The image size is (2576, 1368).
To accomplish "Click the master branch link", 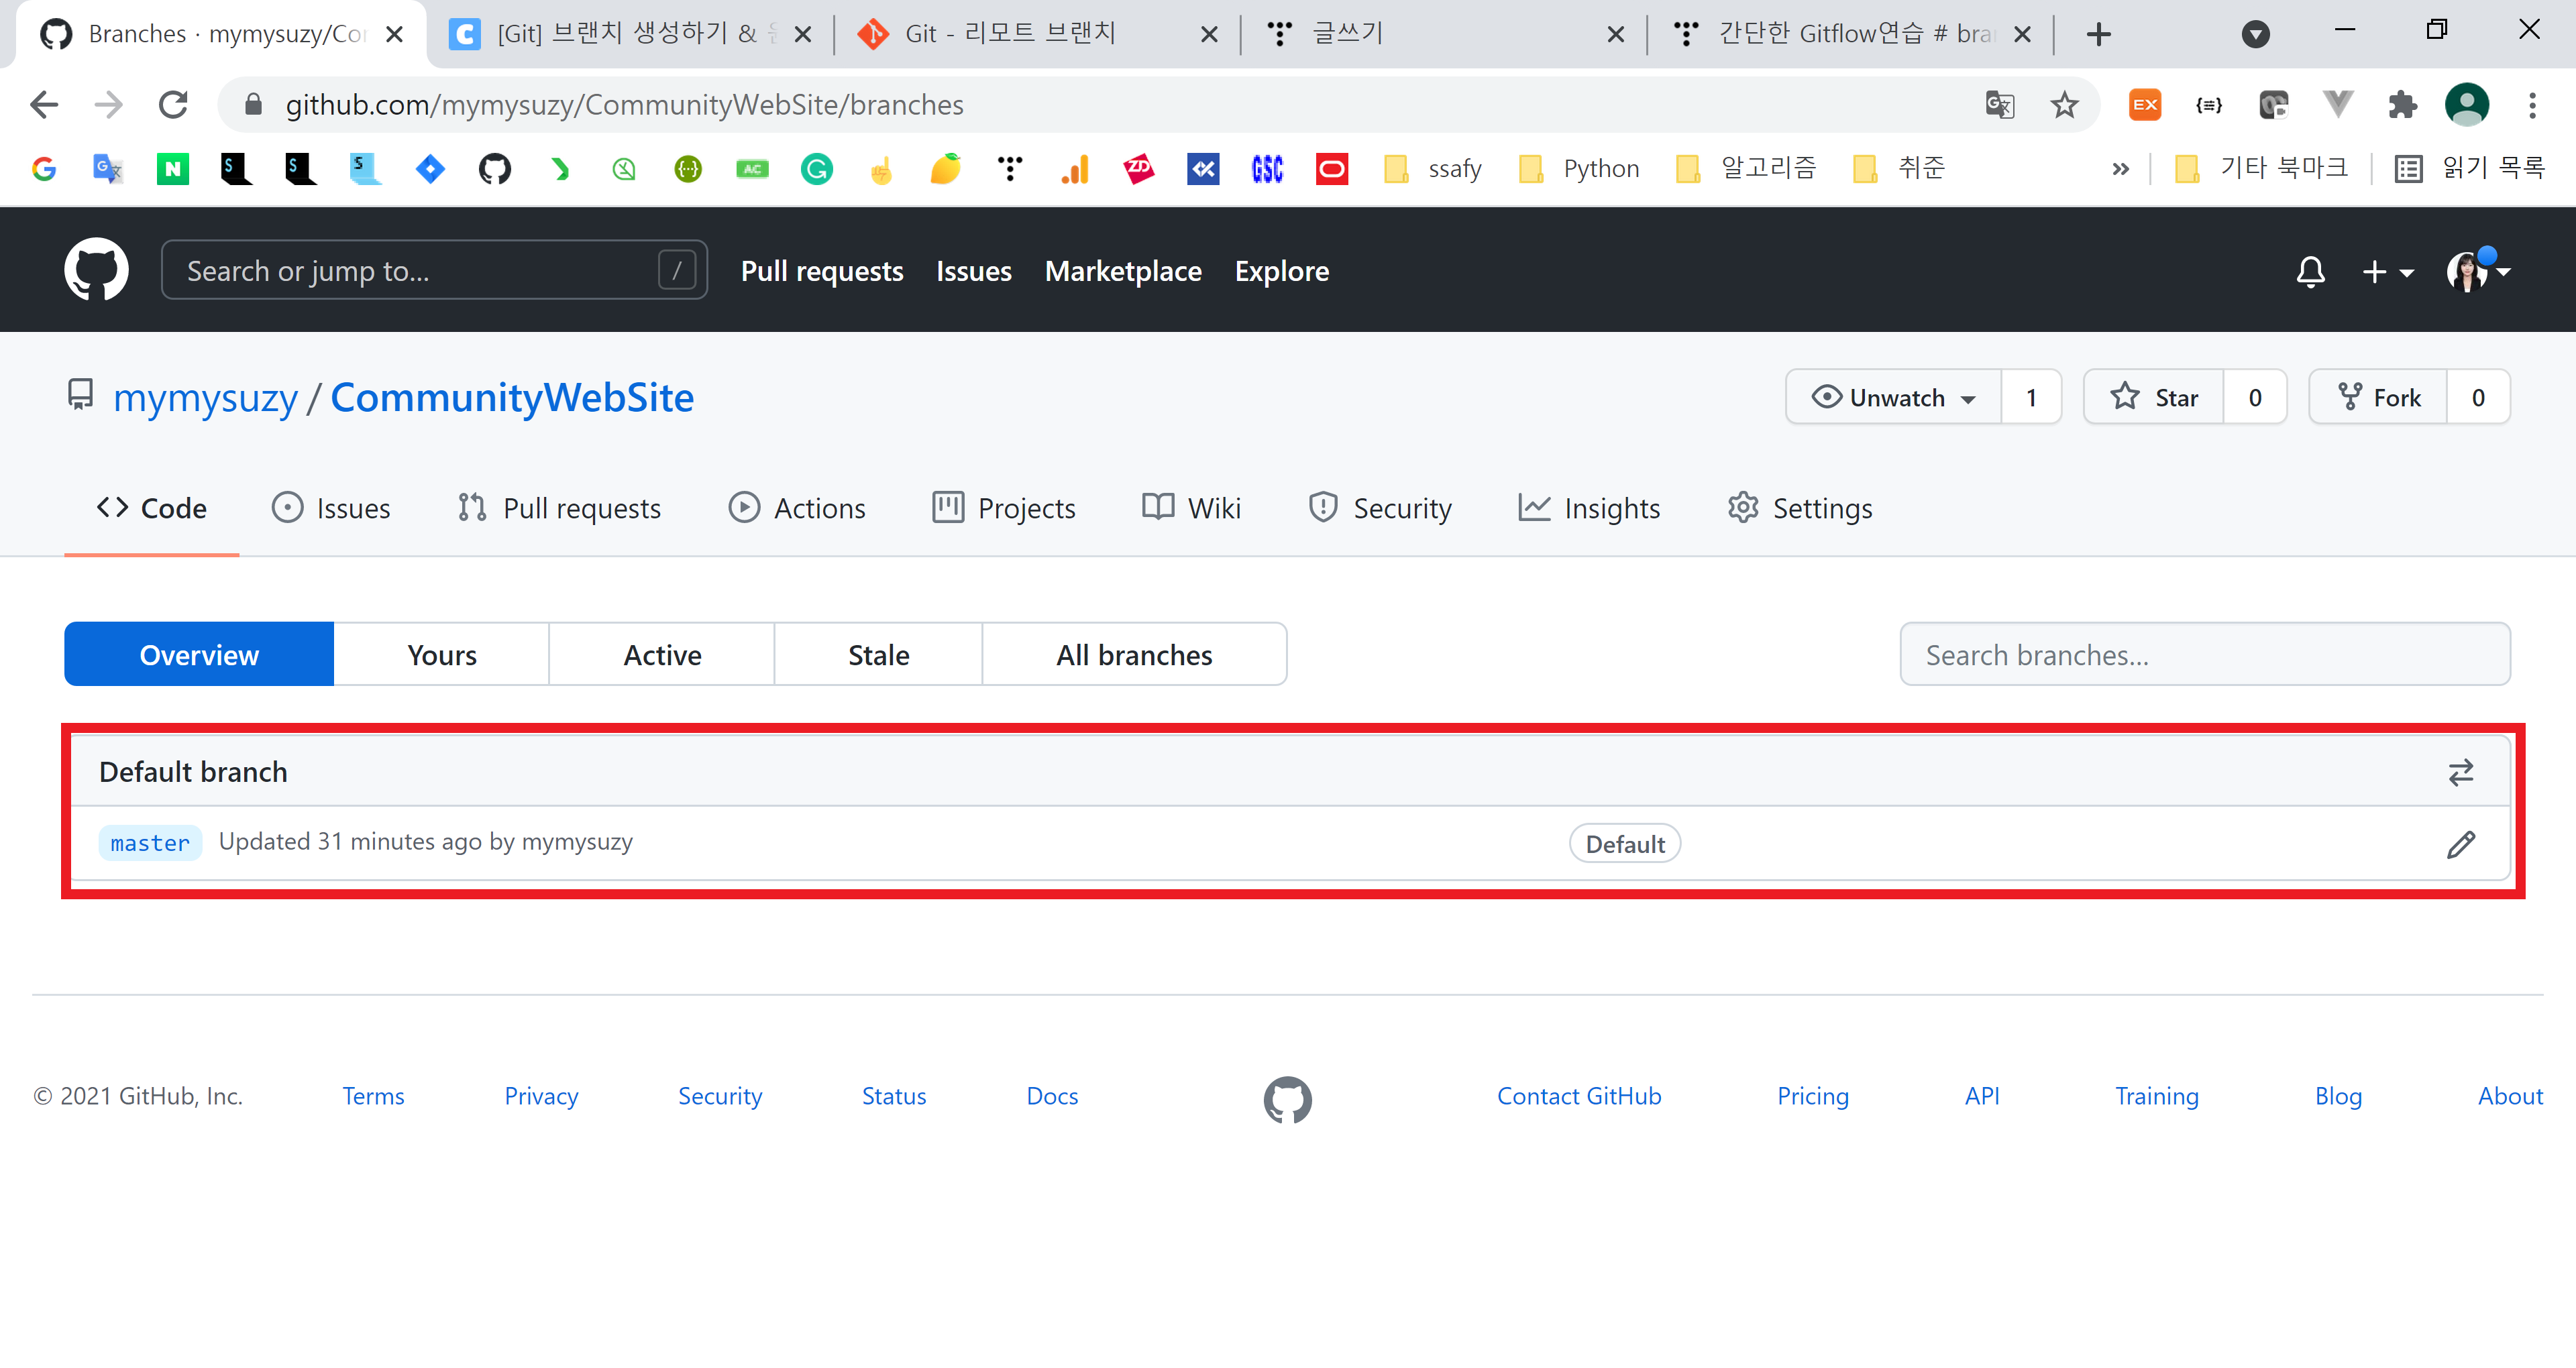I will (x=150, y=843).
